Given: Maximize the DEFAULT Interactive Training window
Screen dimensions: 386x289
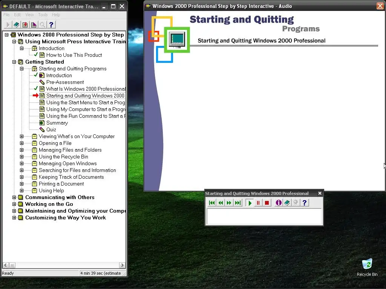Looking at the screenshot, I should click(x=113, y=6).
